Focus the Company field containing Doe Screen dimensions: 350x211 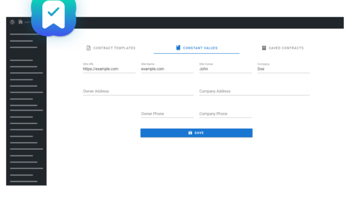[x=283, y=68]
